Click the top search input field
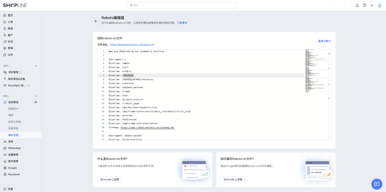386x192 pixels. 182,5
